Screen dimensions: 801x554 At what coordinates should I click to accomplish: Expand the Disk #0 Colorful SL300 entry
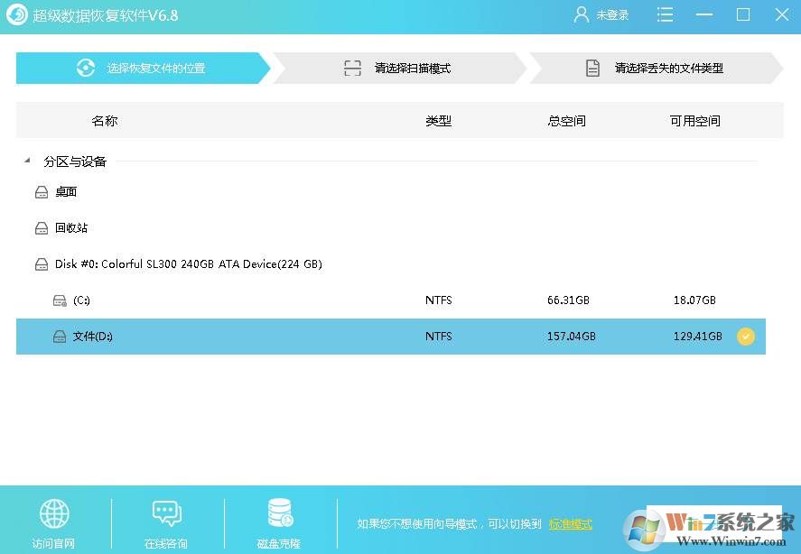point(42,263)
